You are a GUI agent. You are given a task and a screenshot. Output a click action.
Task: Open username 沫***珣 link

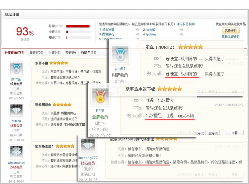[x=16, y=79]
